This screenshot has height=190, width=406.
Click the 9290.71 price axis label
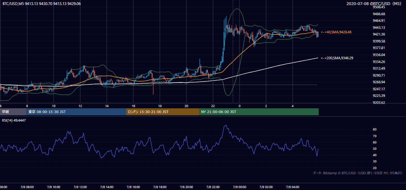click(379, 75)
